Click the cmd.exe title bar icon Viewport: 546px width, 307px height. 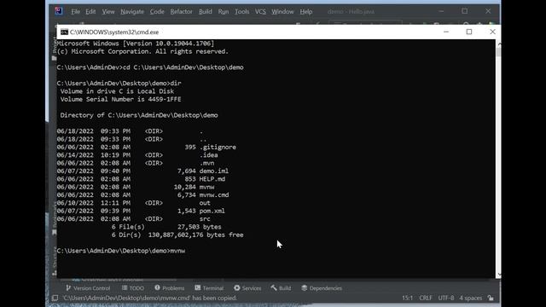tap(65, 32)
